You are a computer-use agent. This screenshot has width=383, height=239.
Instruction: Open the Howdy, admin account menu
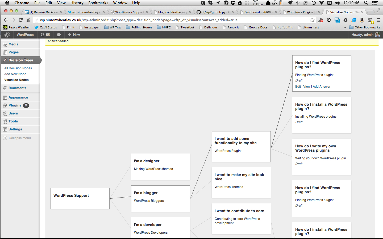click(x=365, y=35)
